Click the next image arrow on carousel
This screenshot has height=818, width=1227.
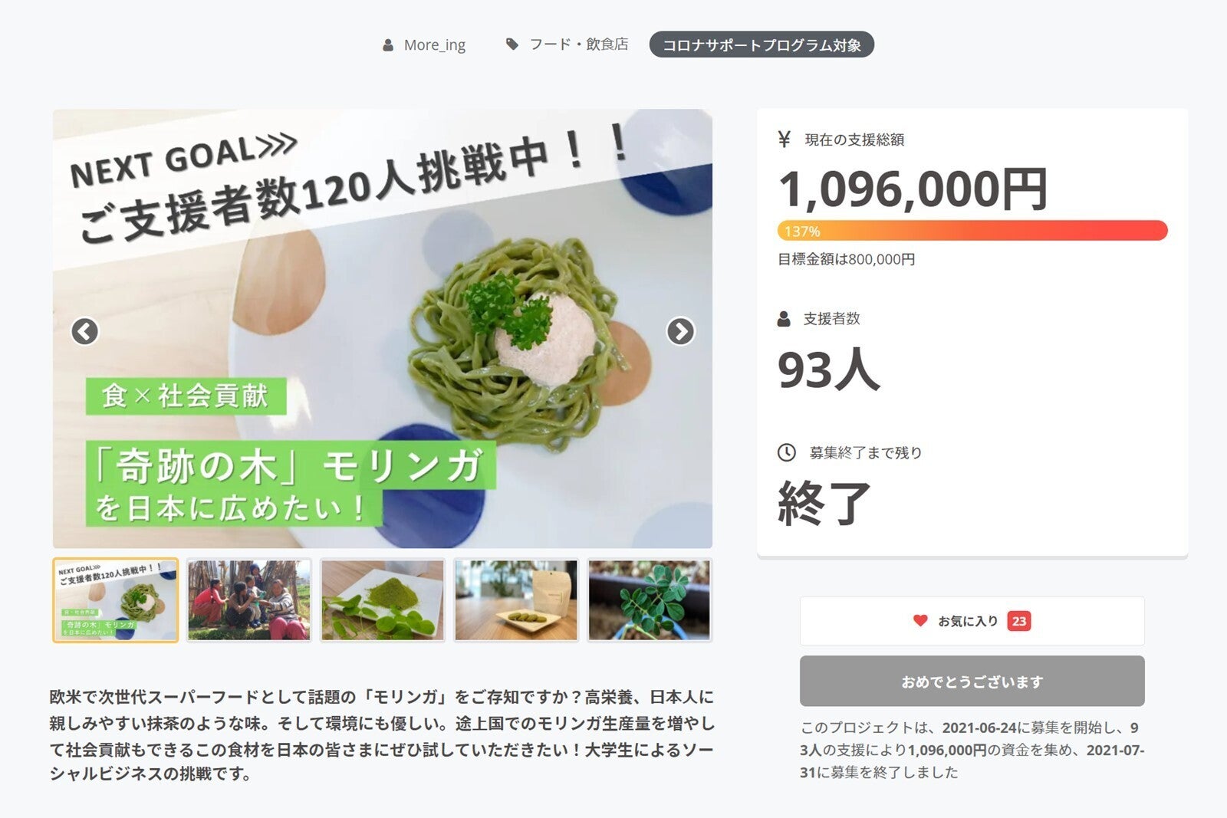(680, 331)
